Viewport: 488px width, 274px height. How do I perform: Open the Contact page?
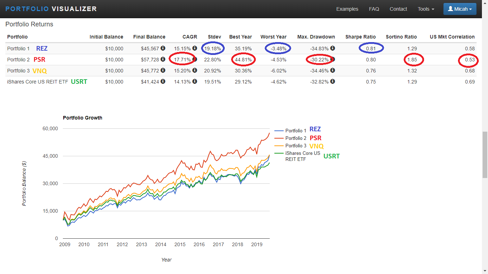coord(398,9)
